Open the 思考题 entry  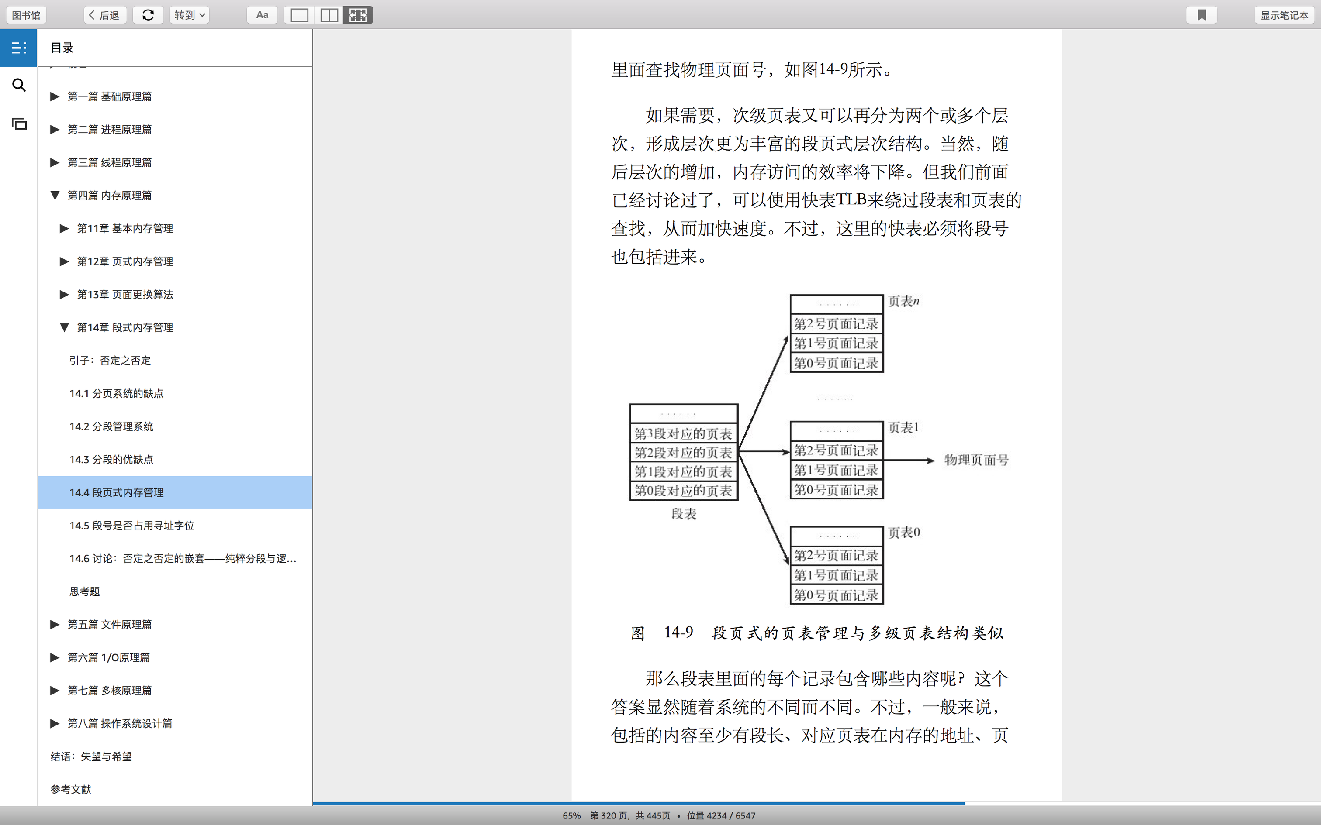[x=85, y=591]
